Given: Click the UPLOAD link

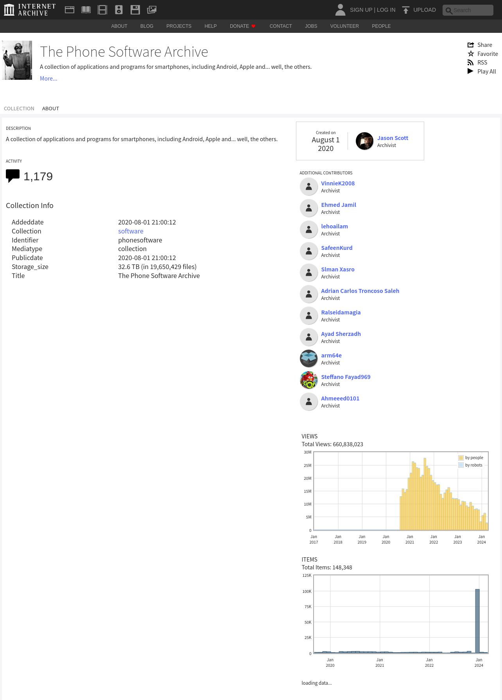Looking at the screenshot, I should coord(425,10).
